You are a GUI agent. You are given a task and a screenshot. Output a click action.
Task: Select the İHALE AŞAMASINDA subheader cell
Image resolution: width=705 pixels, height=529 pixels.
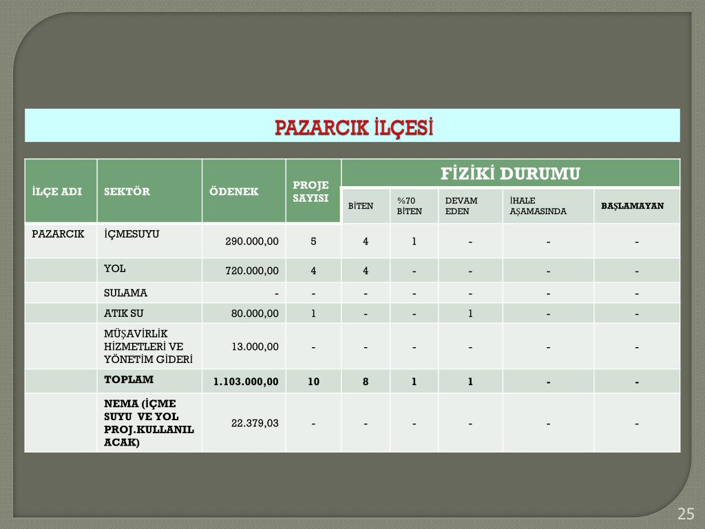coord(549,206)
